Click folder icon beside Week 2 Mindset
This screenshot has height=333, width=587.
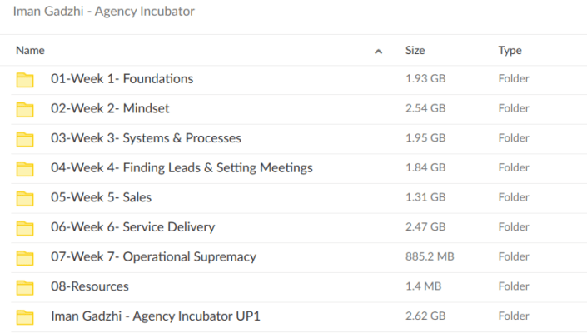click(x=25, y=109)
